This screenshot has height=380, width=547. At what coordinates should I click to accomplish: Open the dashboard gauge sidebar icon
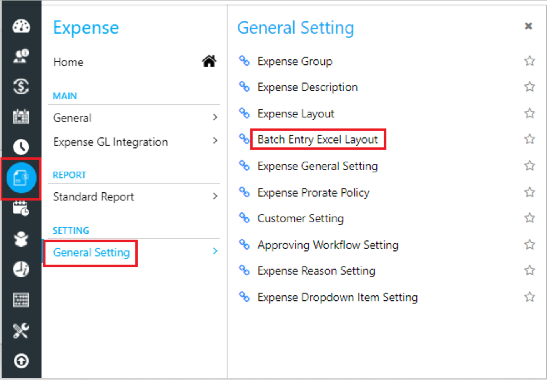(21, 26)
